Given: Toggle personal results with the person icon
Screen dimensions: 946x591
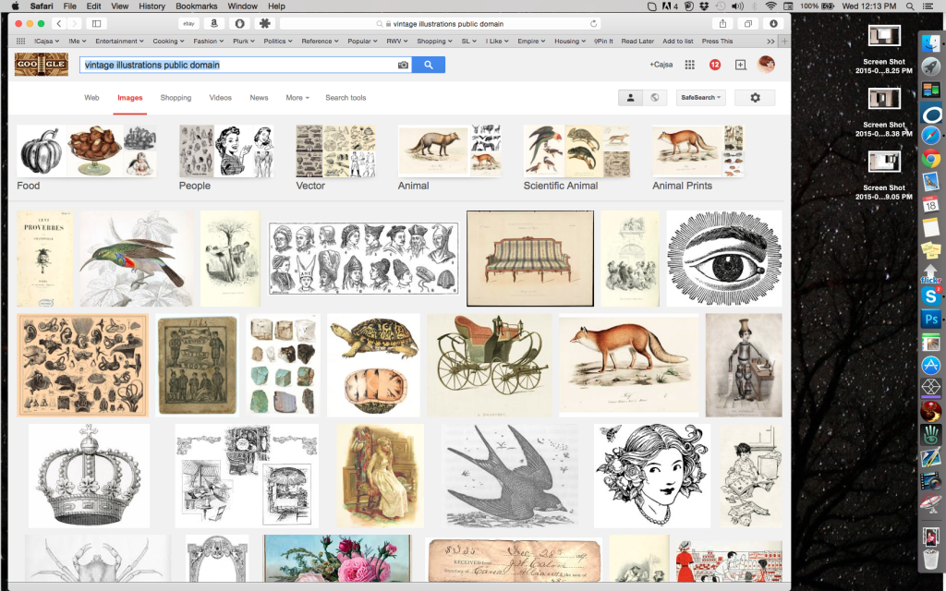Looking at the screenshot, I should point(630,97).
